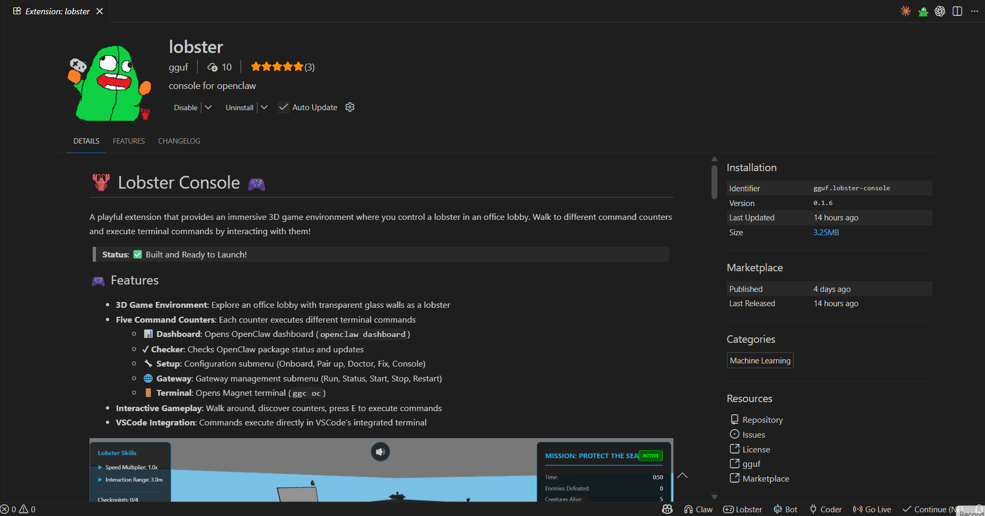
Task: Click the lobster extension logo image
Action: [109, 83]
